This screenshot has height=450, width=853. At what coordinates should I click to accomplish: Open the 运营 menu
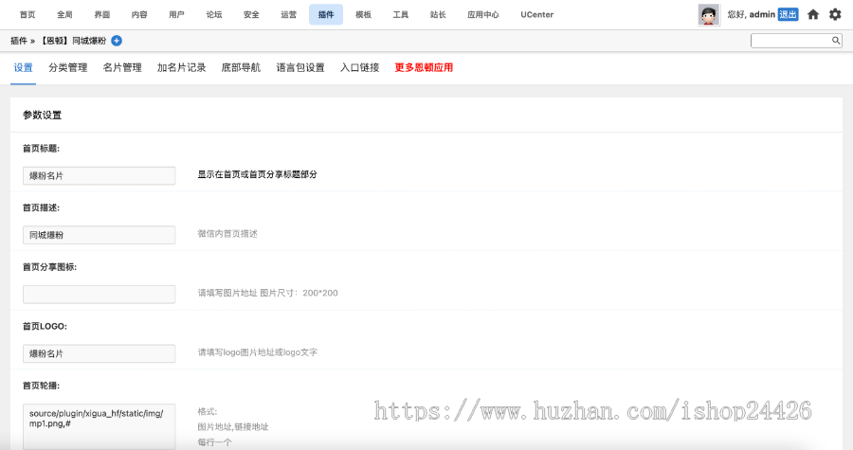tap(288, 14)
